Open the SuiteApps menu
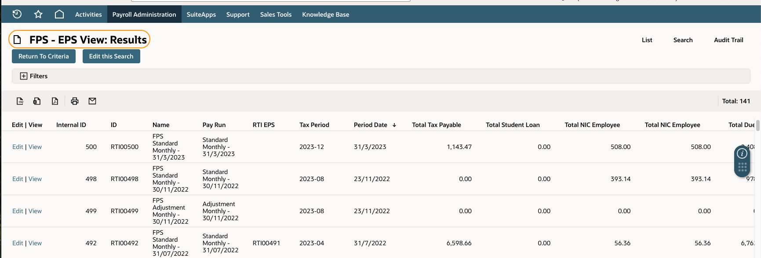The width and height of the screenshot is (761, 258). coord(201,15)
